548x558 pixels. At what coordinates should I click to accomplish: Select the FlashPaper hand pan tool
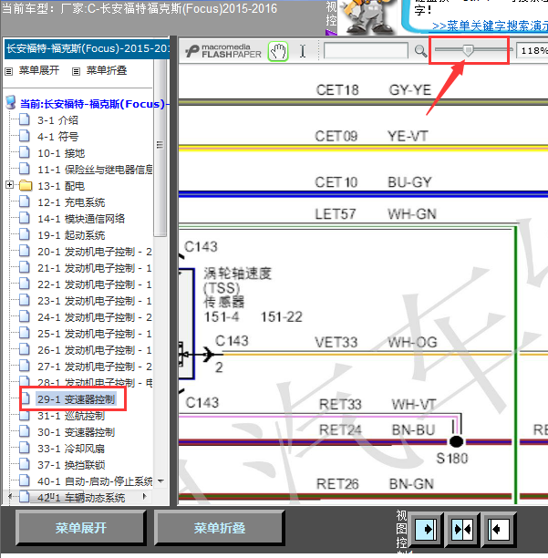[278, 51]
